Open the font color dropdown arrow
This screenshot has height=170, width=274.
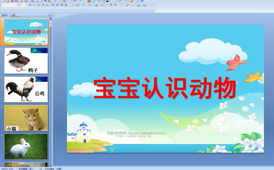click(x=99, y=5)
